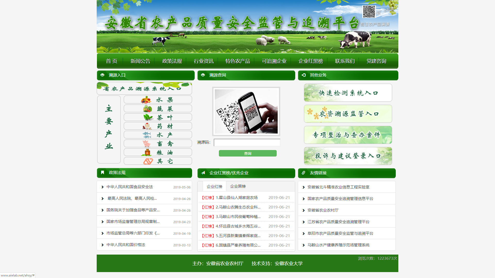Open red list entry 1.霍山县仙人湖家庭农场

237,198
